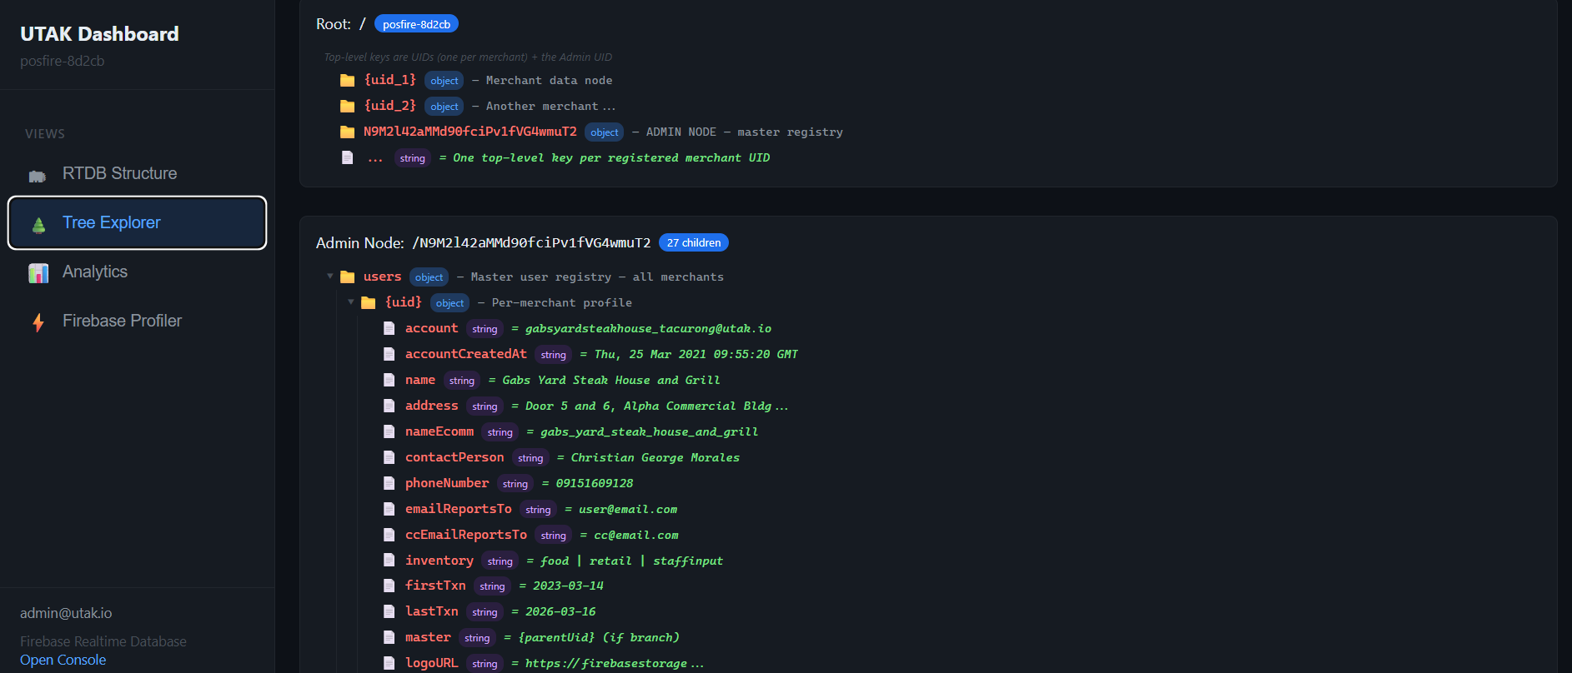
Task: Collapse the {uid} per-merchant profile arrow
Action: pyautogui.click(x=351, y=302)
